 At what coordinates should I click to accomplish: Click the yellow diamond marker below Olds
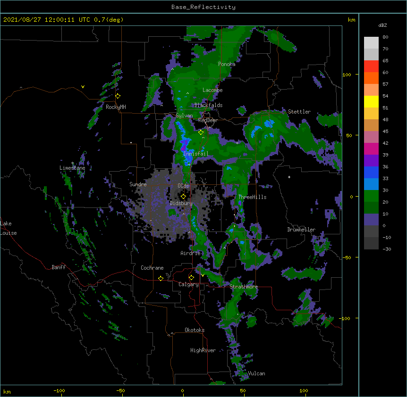[x=183, y=197]
